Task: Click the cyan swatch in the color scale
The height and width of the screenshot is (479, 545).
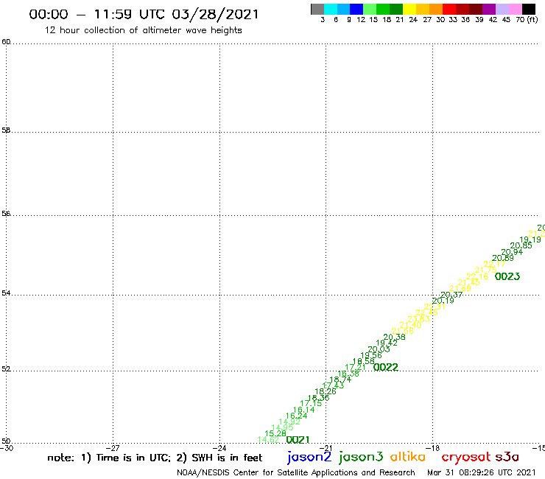Action: 331,9
